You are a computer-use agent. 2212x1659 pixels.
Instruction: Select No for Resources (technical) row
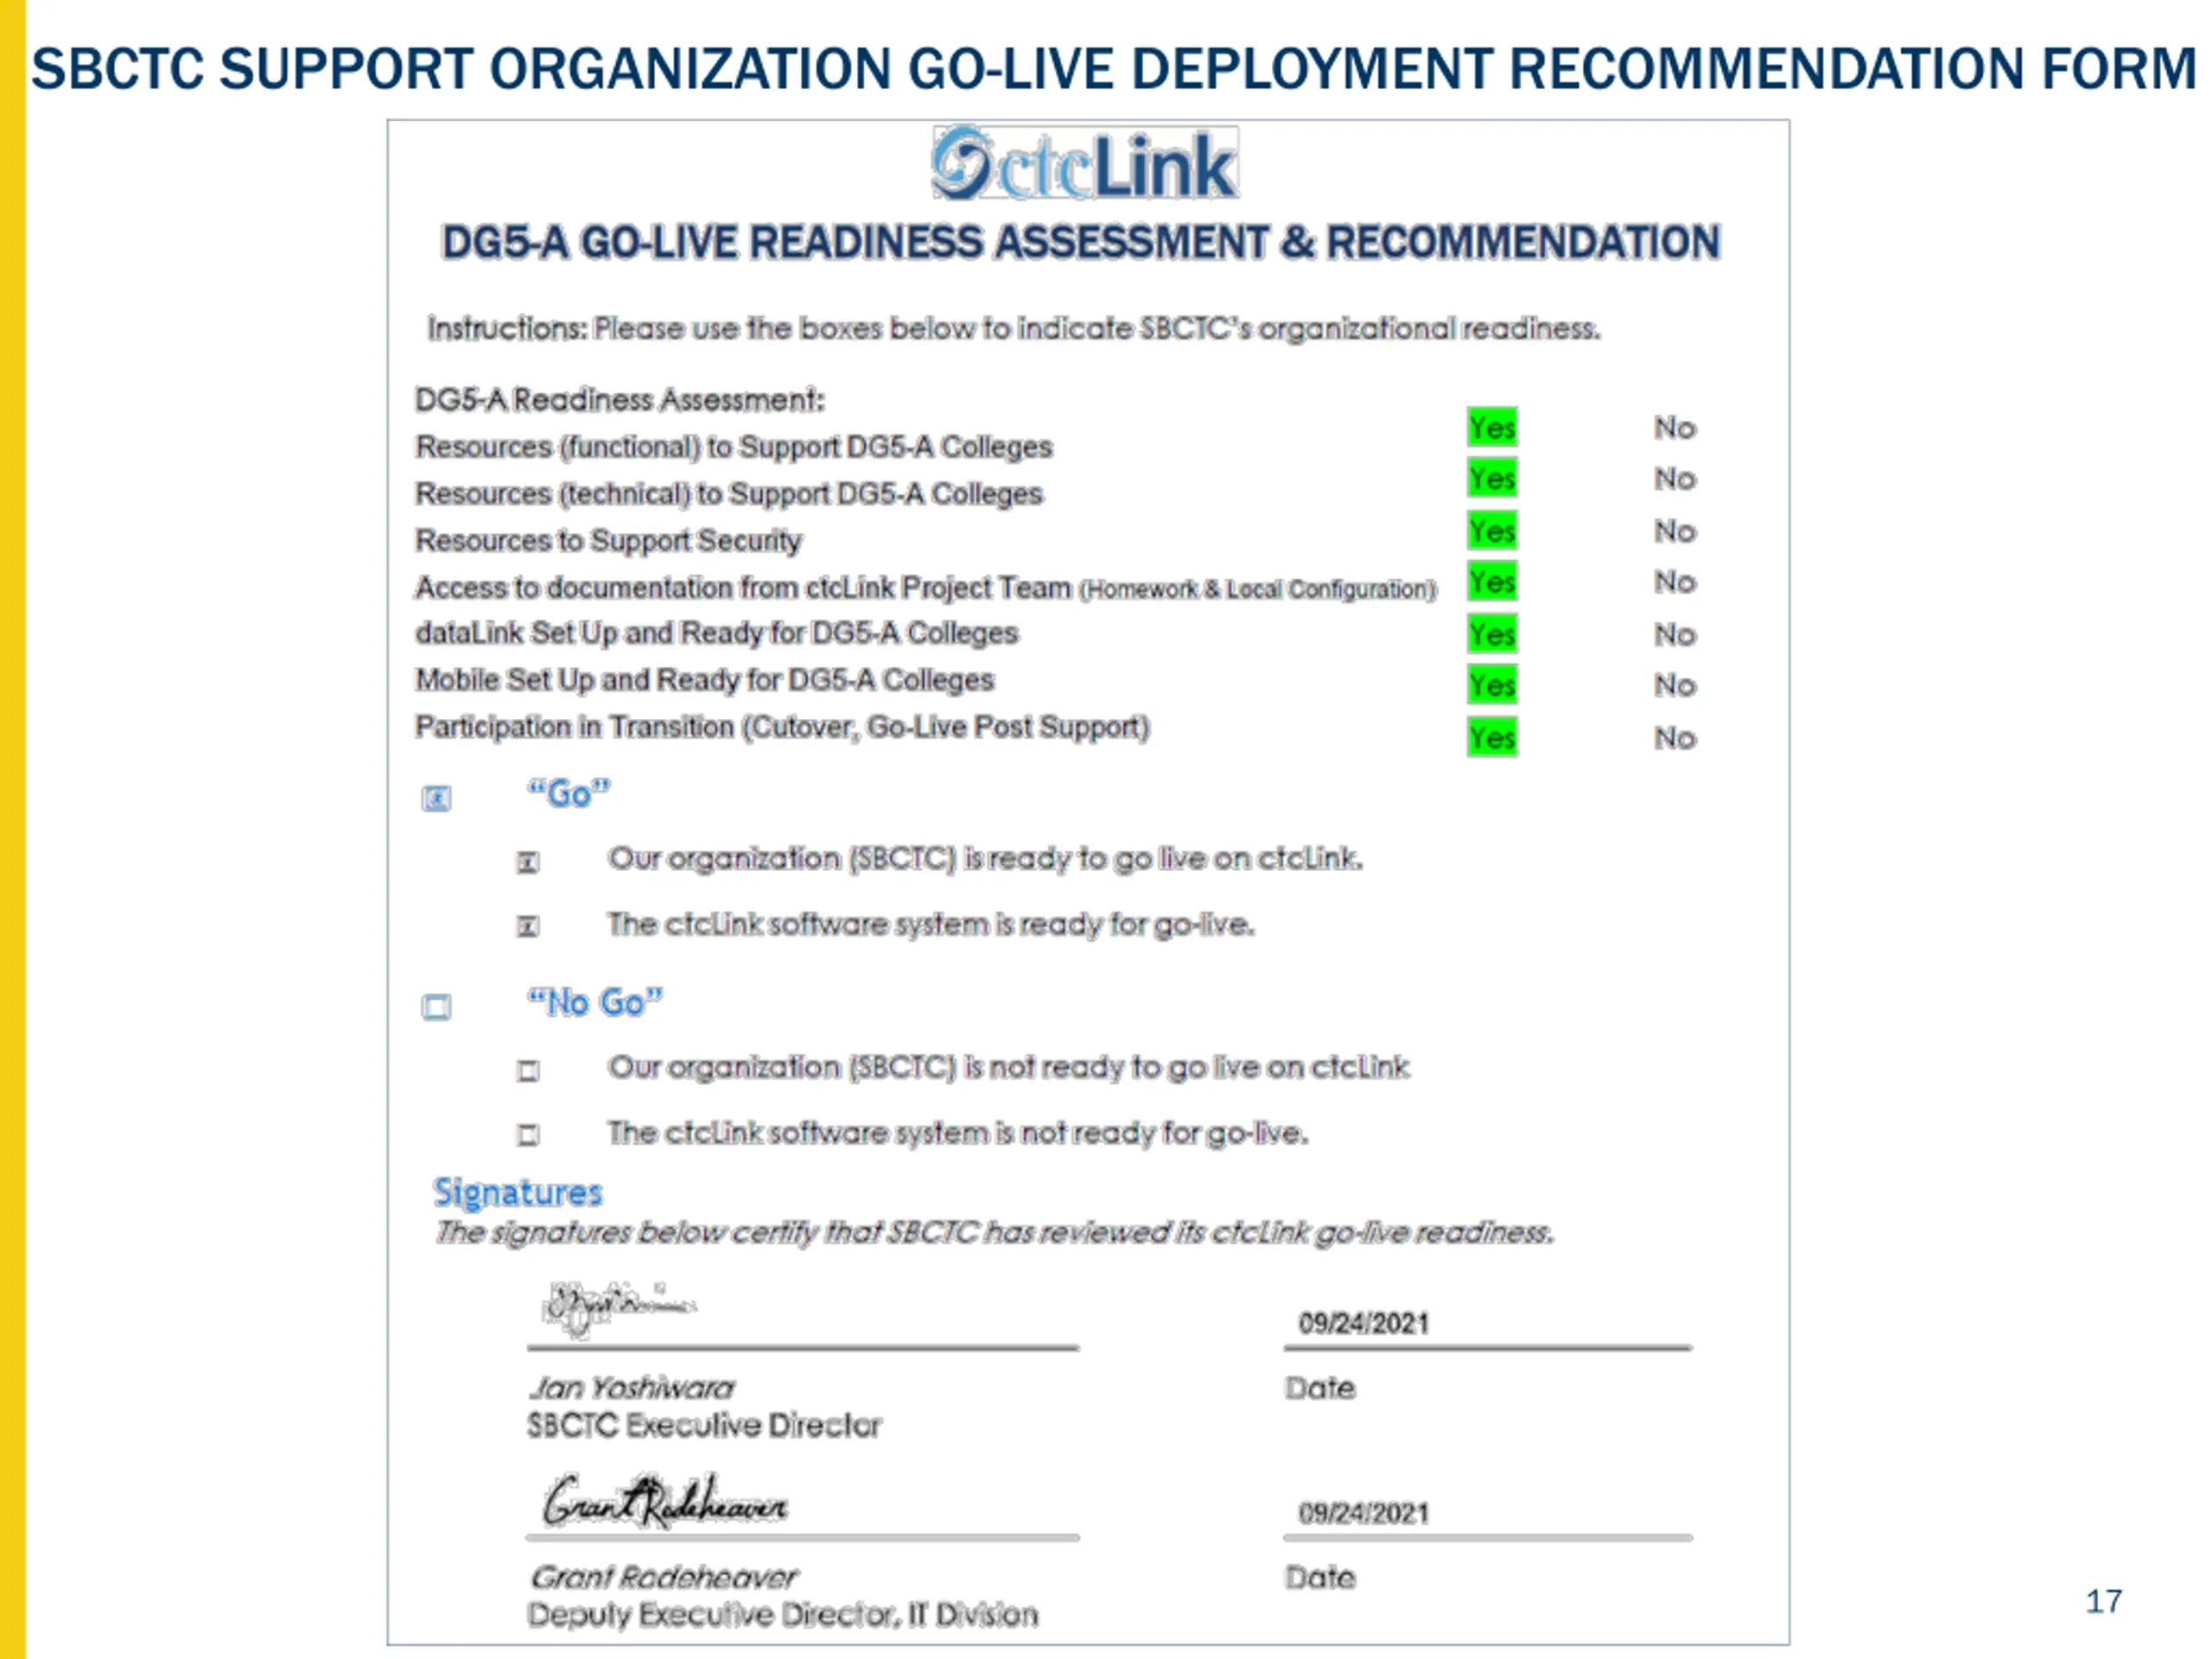1675,479
